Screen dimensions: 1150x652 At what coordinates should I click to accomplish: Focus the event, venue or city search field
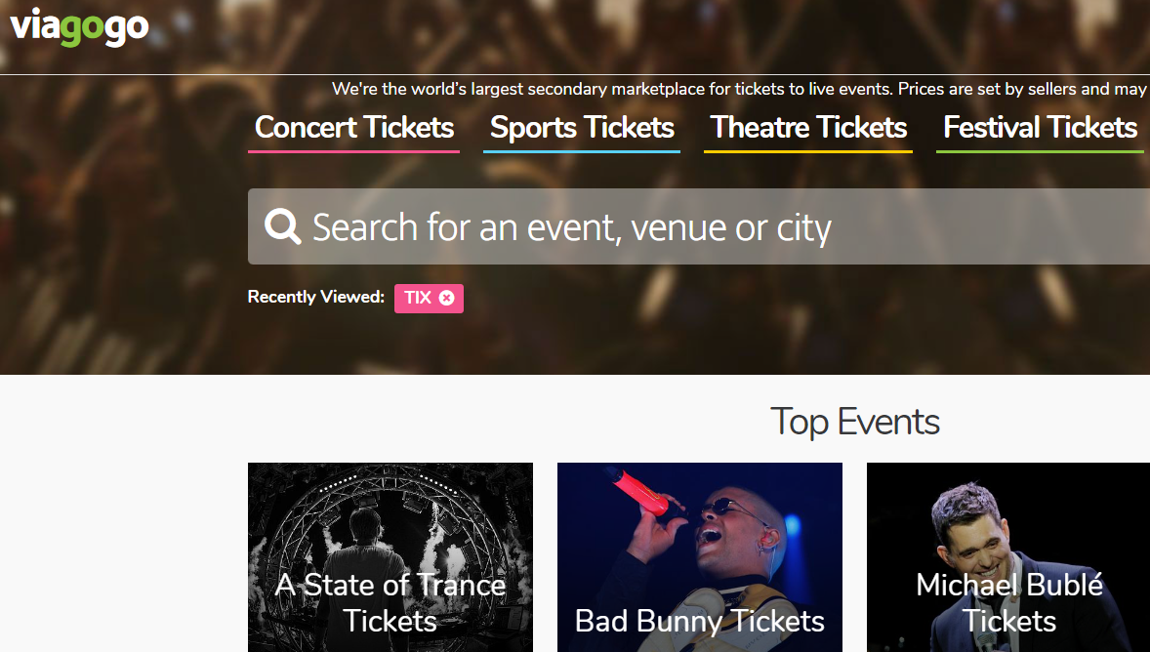click(683, 227)
